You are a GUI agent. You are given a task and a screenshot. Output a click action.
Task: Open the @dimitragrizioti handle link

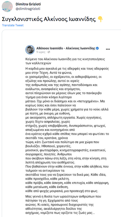[28, 9]
